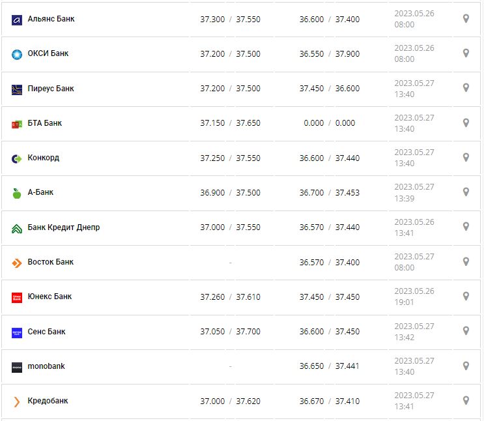Viewport: 484px width, 421px height.
Task: Click the А-Банк green apple icon
Action: coord(17,193)
